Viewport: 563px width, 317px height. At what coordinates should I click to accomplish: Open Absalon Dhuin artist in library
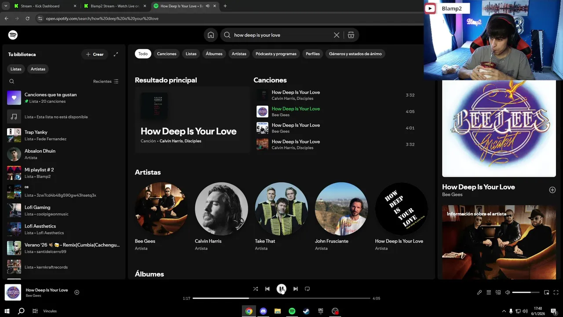click(64, 154)
